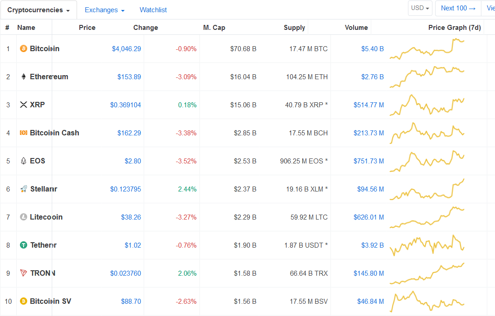Sort table by Volume column header

(356, 28)
